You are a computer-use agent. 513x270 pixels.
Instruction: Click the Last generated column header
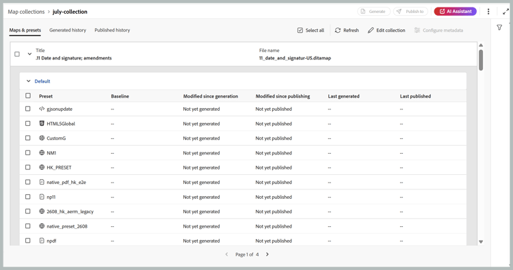(343, 96)
